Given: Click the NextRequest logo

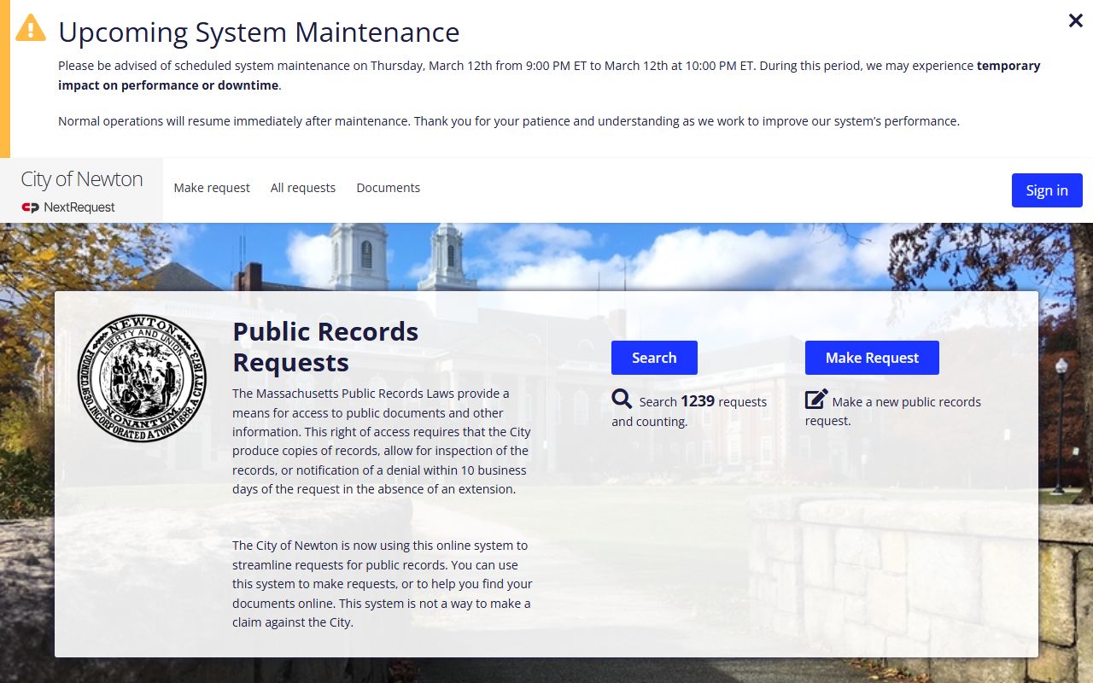Looking at the screenshot, I should [68, 207].
